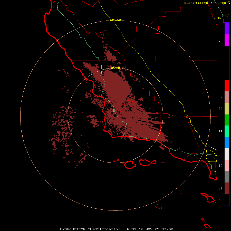Click the GR pinkish legend swatch
The image size is (231, 231).
click(x=227, y=97)
